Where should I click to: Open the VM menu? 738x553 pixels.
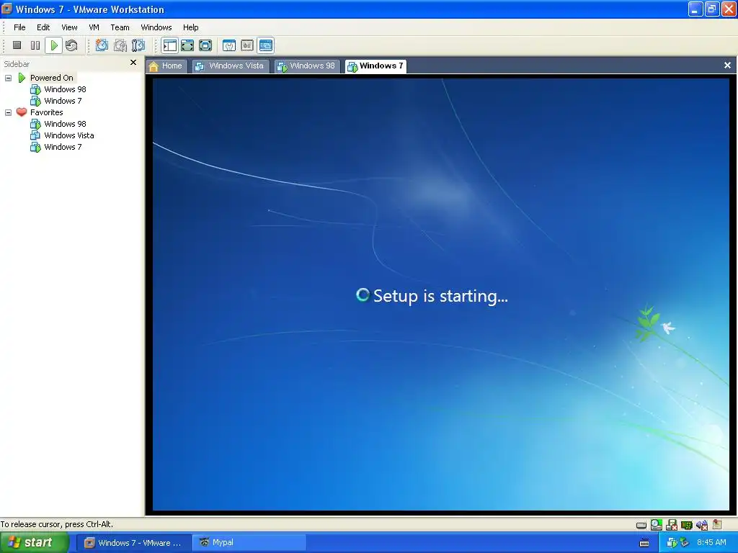tap(94, 27)
